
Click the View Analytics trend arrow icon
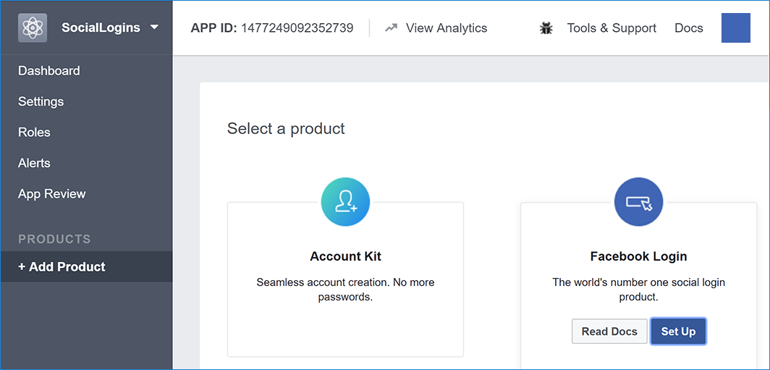tap(392, 28)
